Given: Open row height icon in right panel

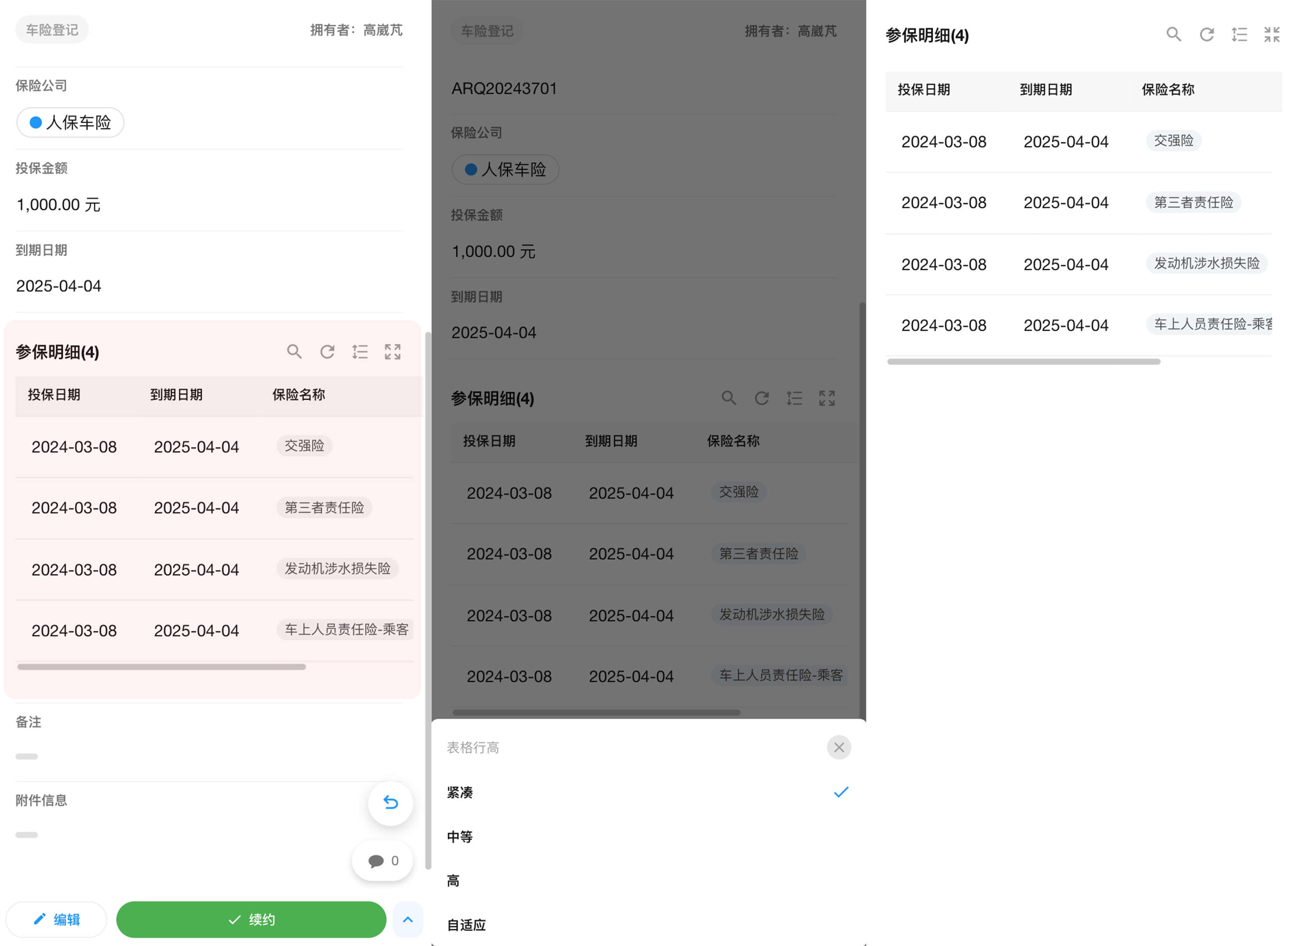Looking at the screenshot, I should click(1240, 34).
